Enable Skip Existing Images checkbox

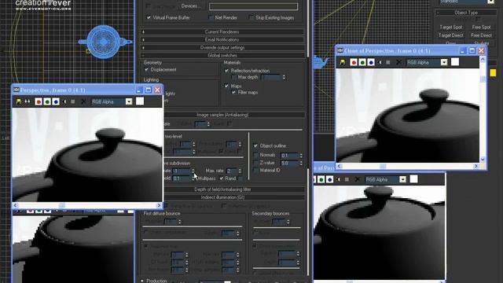[251, 17]
